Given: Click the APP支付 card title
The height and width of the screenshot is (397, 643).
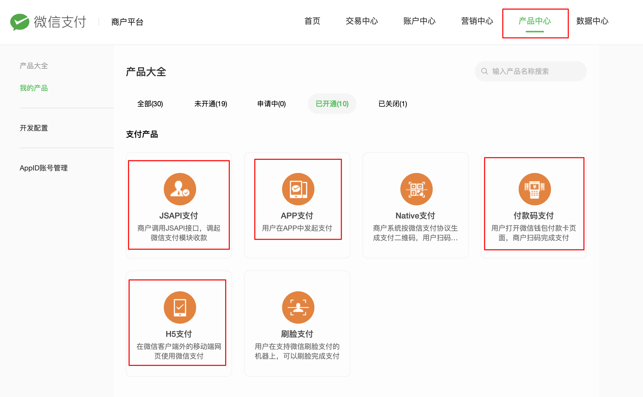Looking at the screenshot, I should (x=297, y=215).
